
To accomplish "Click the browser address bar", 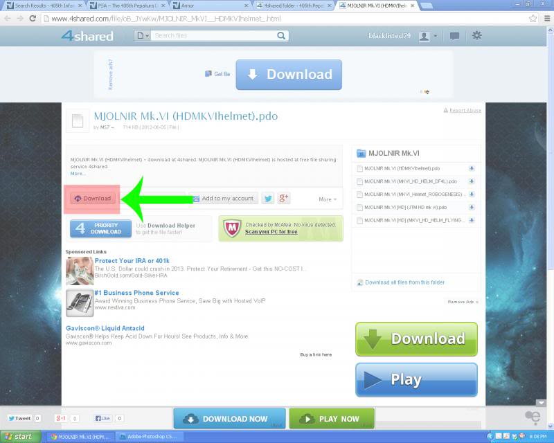I will point(285,19).
